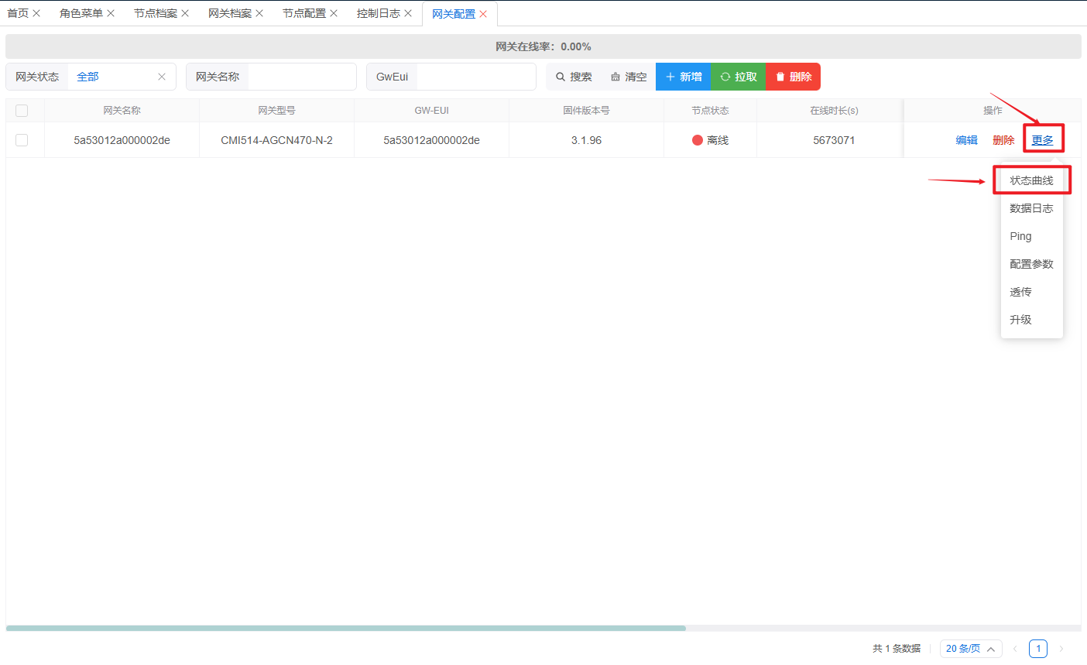This screenshot has width=1087, height=665.
Task: Add a new gateway with 新增
Action: [x=684, y=77]
